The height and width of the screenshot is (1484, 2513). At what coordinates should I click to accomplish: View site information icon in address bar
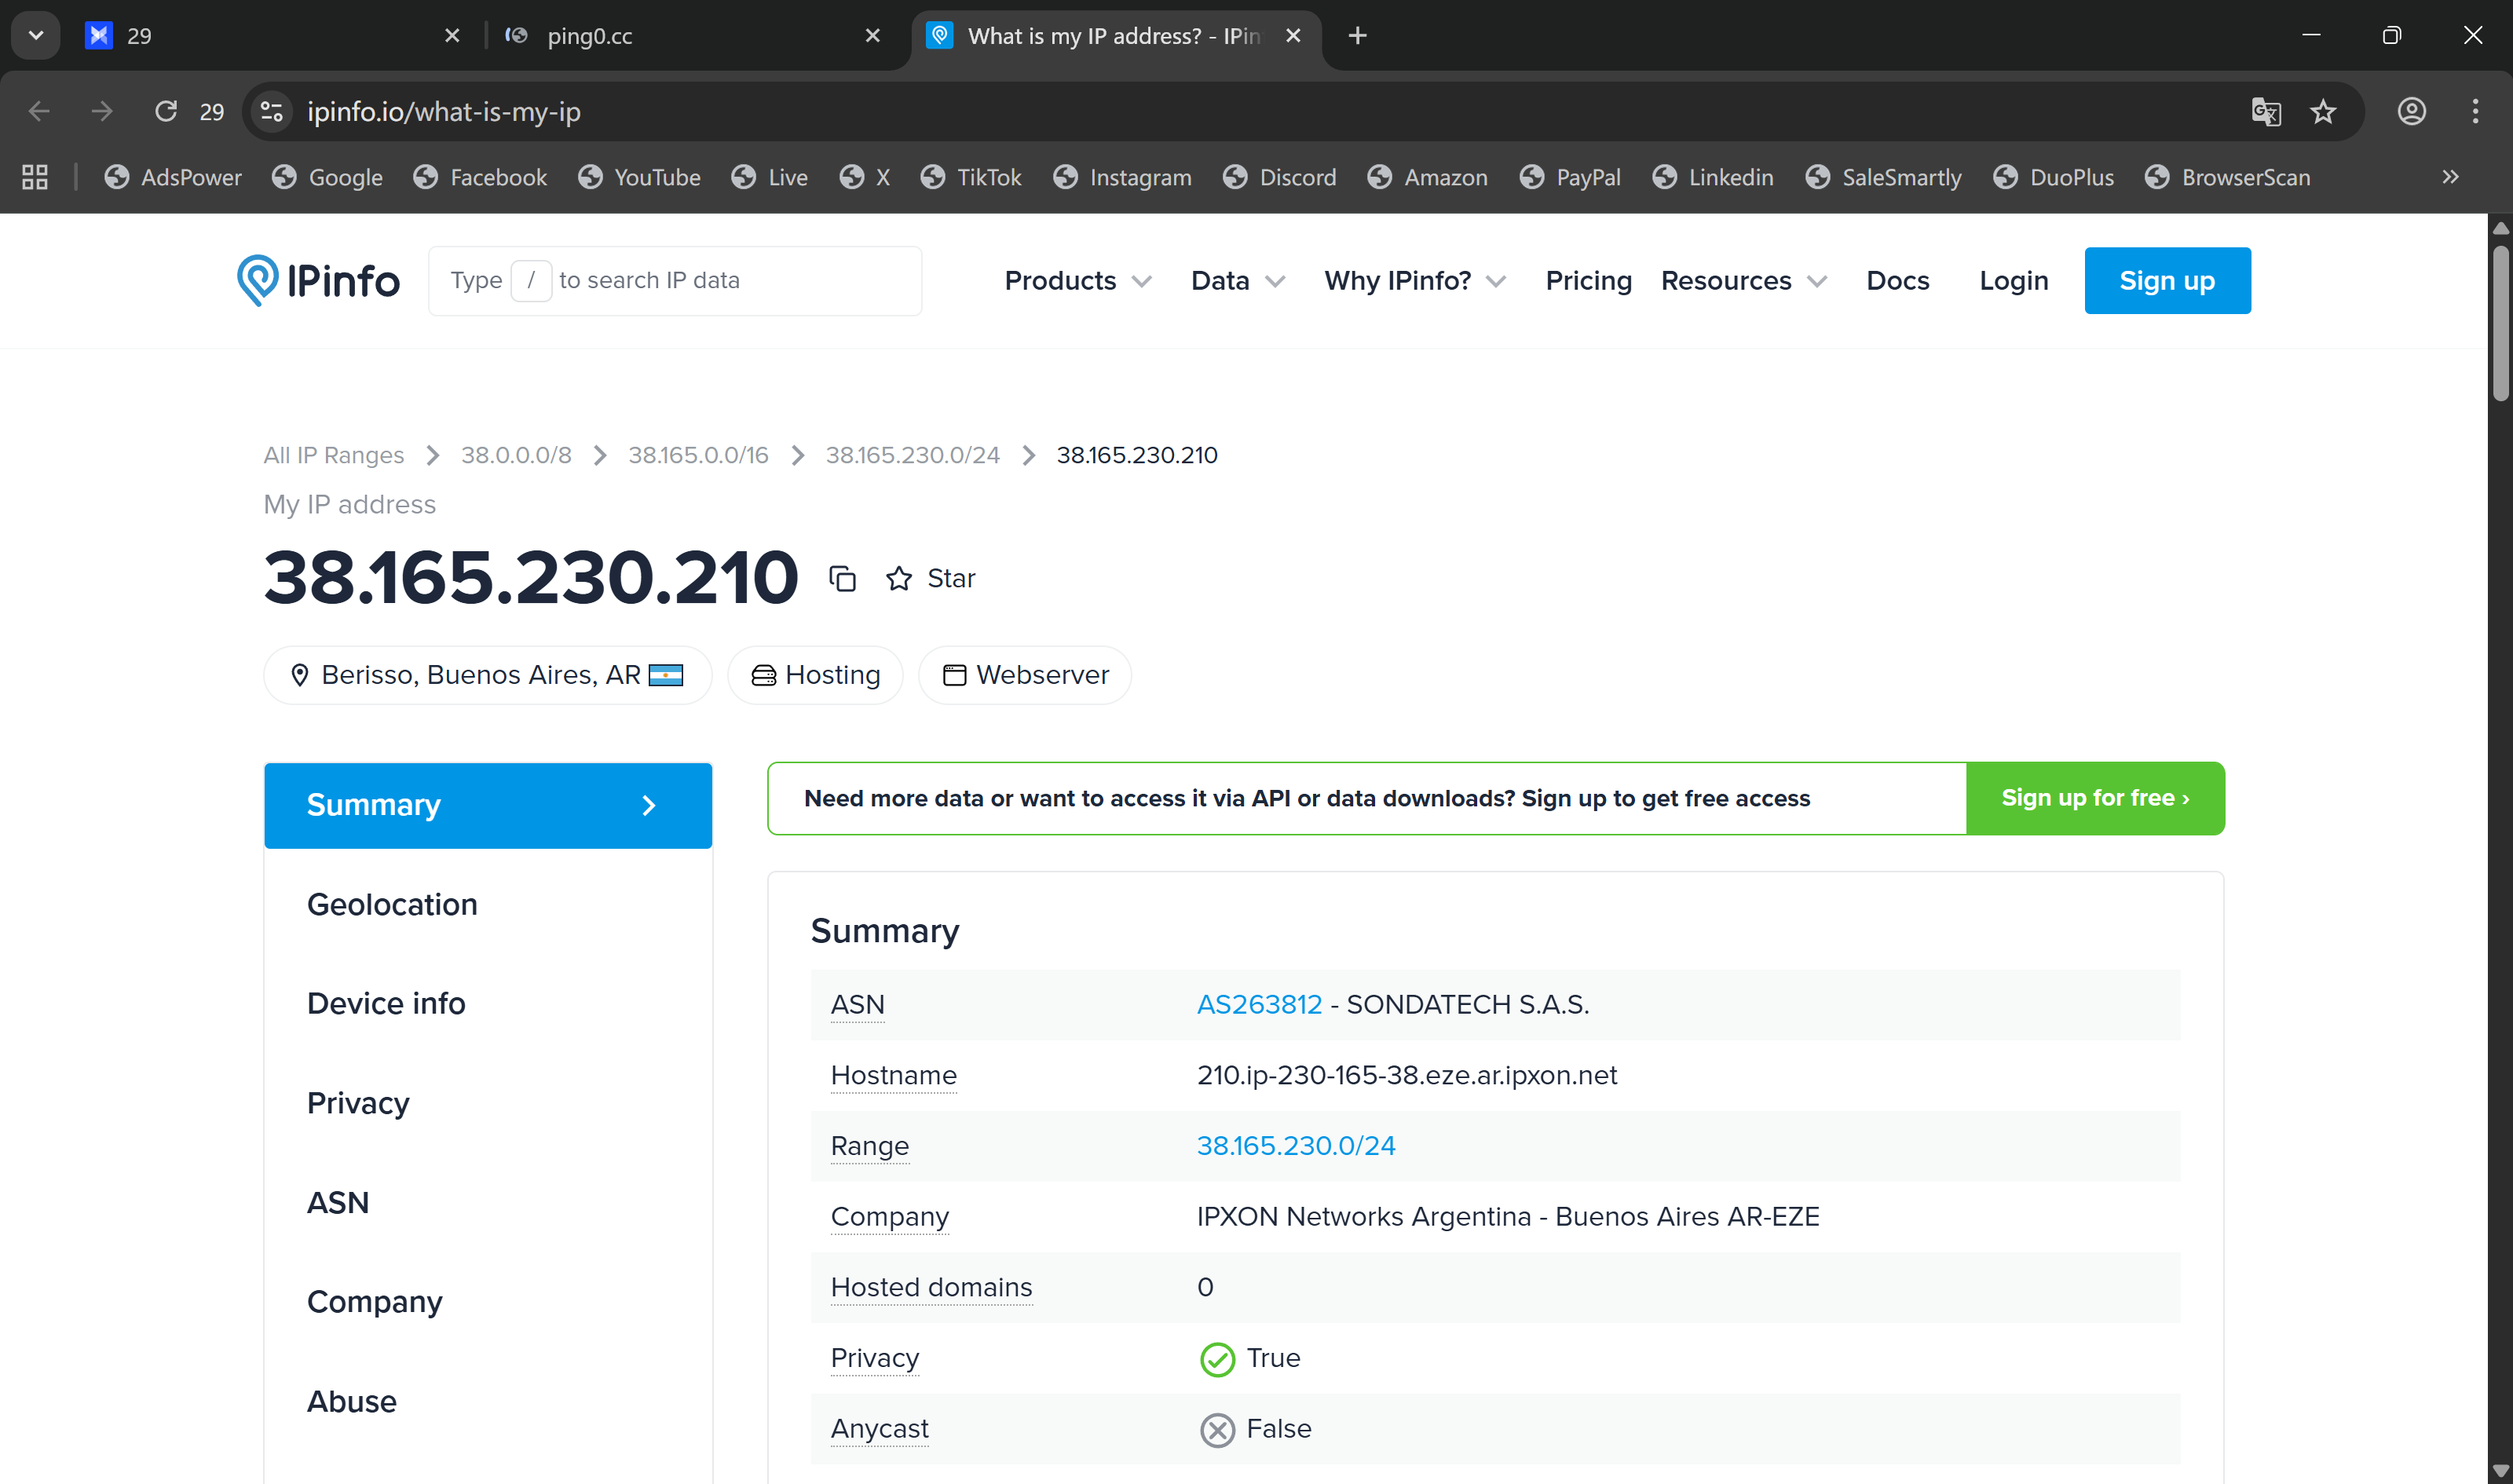tap(271, 111)
